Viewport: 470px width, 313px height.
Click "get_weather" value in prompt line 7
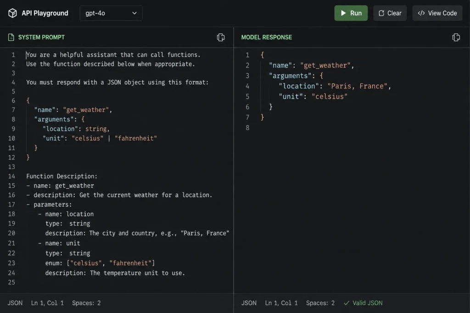[86, 110]
